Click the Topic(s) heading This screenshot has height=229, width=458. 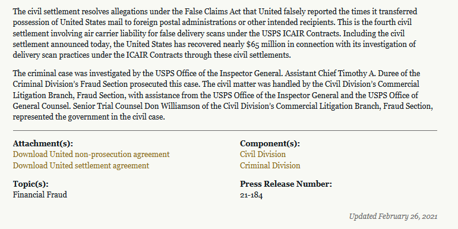31,184
